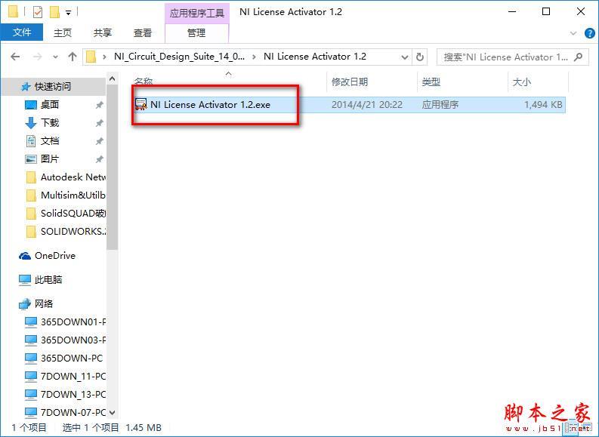Screen dimensions: 599x437
Task: Open network computer 365DOWN-PC
Action: pyautogui.click(x=64, y=358)
